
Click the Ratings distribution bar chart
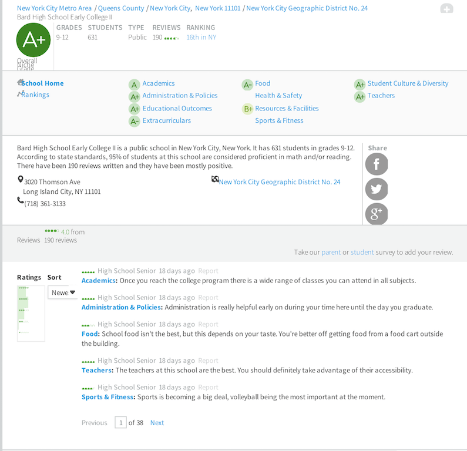coord(31,313)
